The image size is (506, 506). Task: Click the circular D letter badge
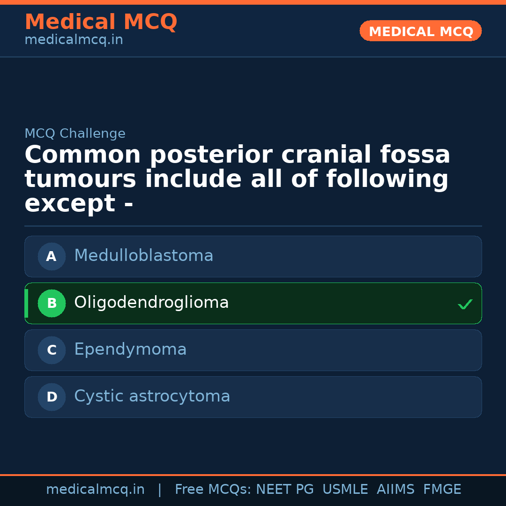point(52,397)
